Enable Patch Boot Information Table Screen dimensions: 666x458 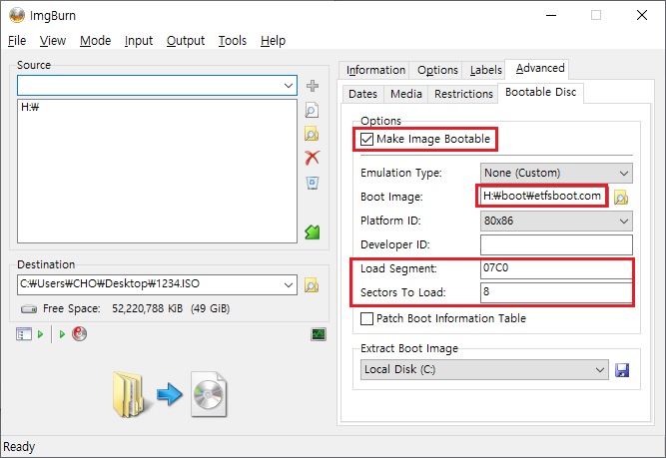tap(366, 318)
